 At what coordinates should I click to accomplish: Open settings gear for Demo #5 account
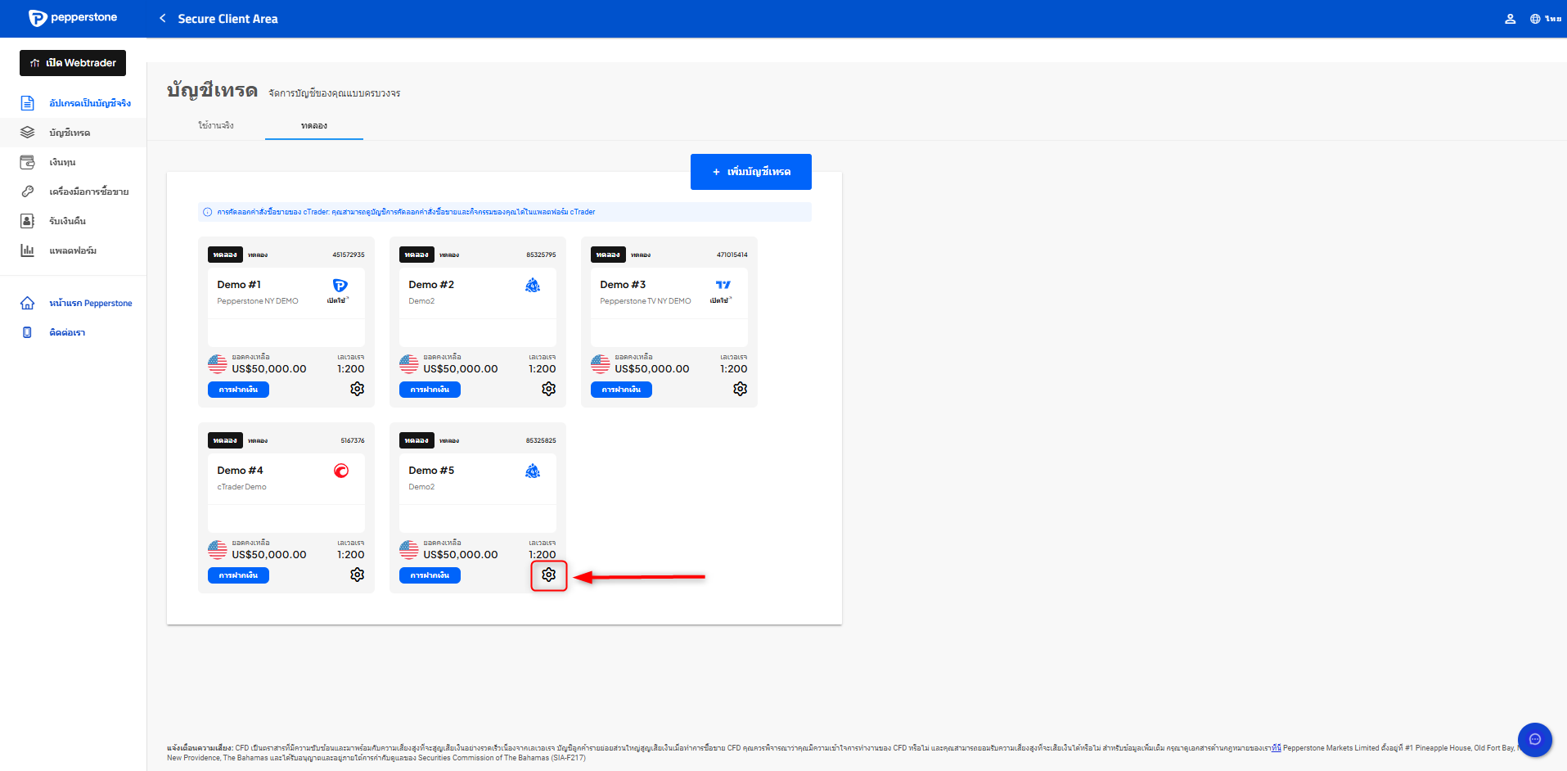(548, 575)
